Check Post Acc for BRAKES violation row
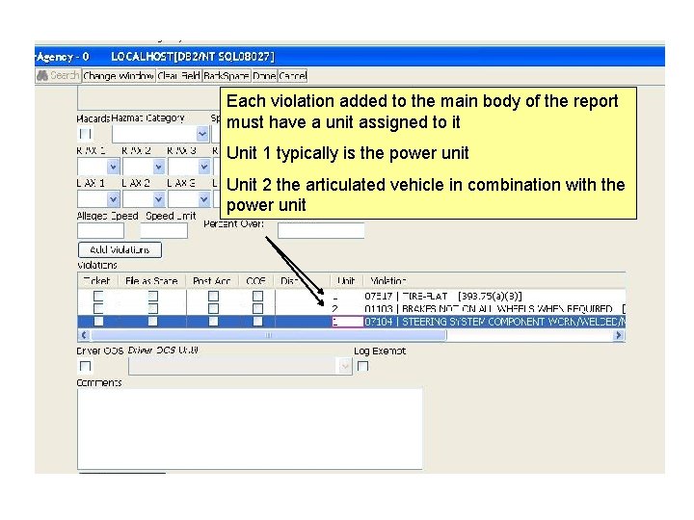 click(x=213, y=308)
